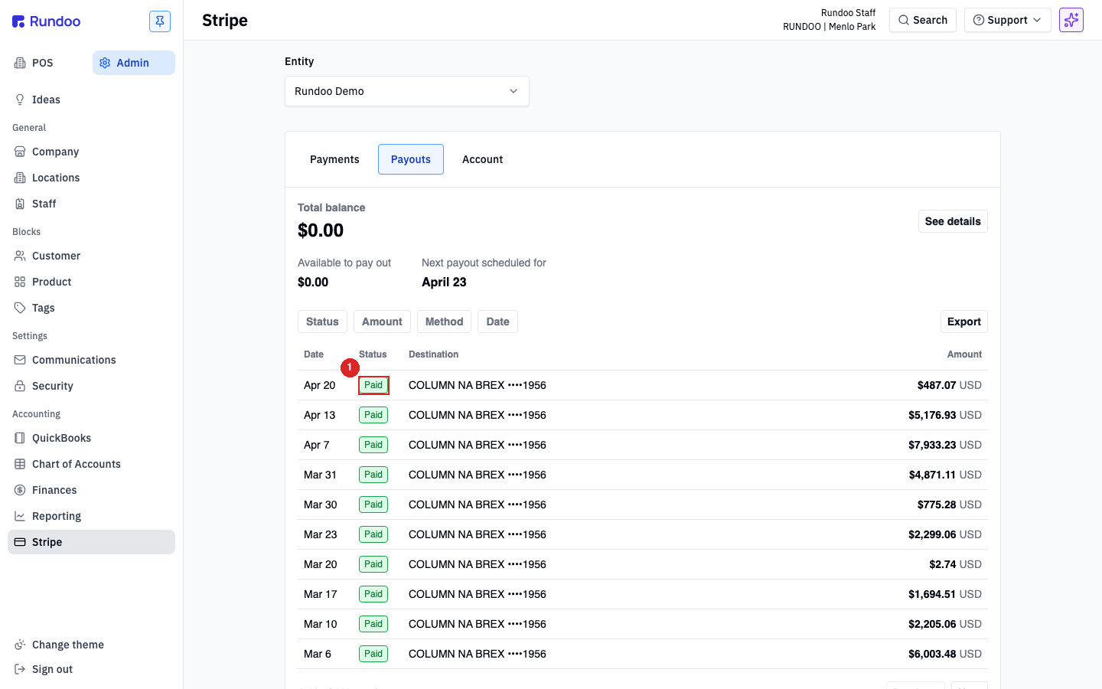1102x689 pixels.
Task: Click the Security lock icon
Action: point(20,386)
